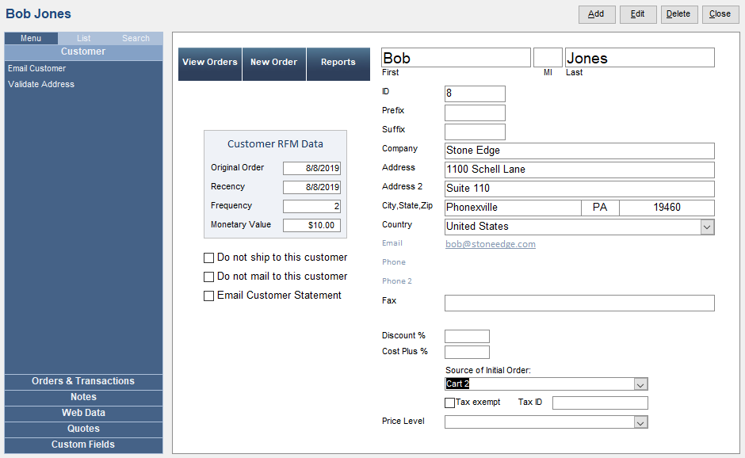Click the View Orders button
This screenshot has height=458, width=745.
(210, 63)
